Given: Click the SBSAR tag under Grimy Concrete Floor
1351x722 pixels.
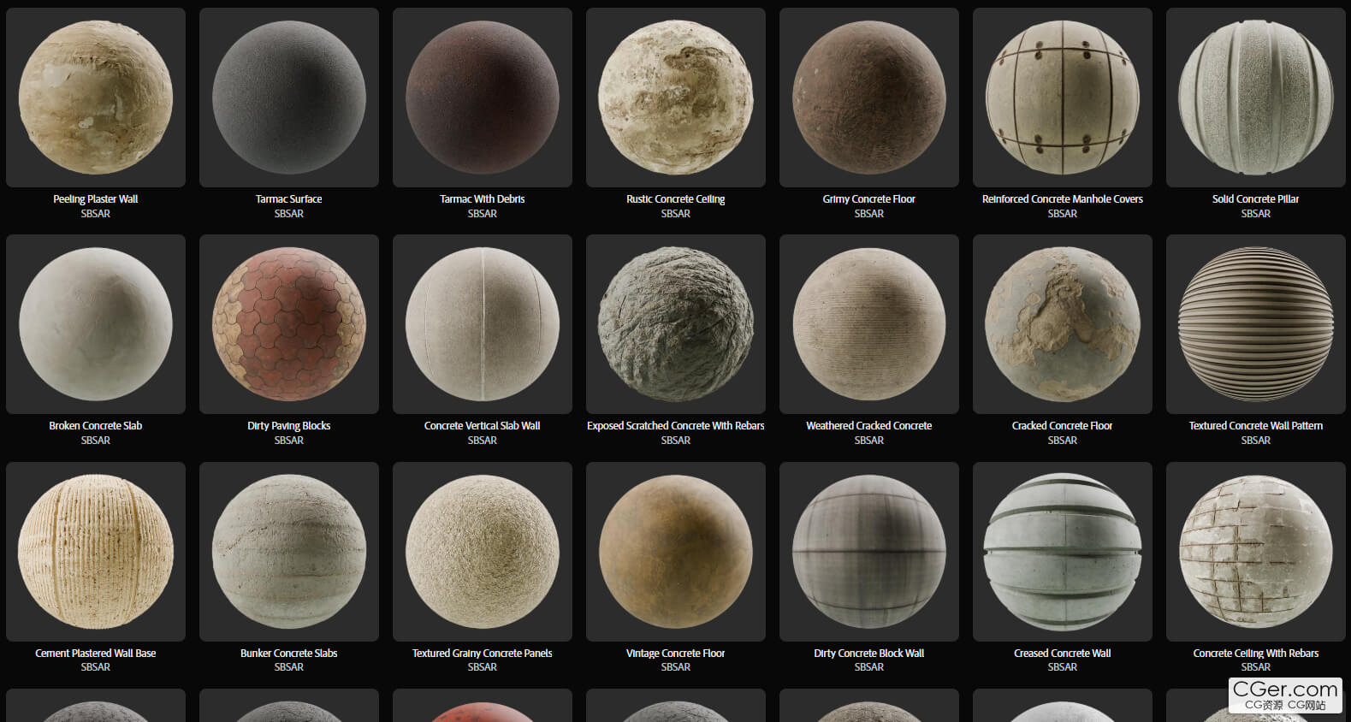Looking at the screenshot, I should coord(869,214).
